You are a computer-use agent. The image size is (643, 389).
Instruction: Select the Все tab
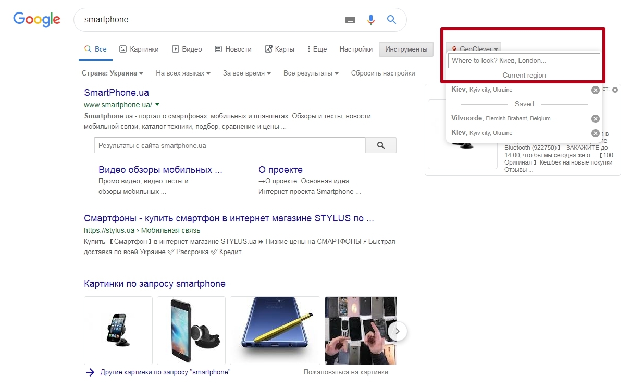point(96,49)
